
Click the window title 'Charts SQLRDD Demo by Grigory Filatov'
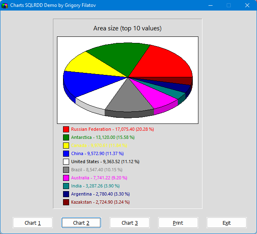click(x=53, y=5)
